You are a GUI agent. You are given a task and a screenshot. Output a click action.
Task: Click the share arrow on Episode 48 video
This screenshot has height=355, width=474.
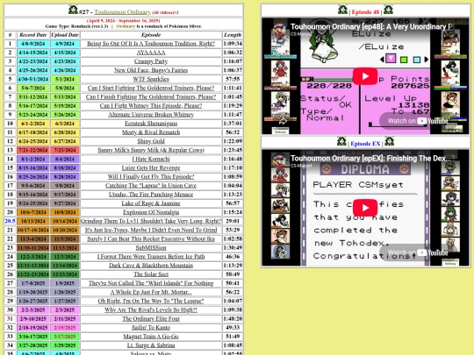[x=283, y=121]
